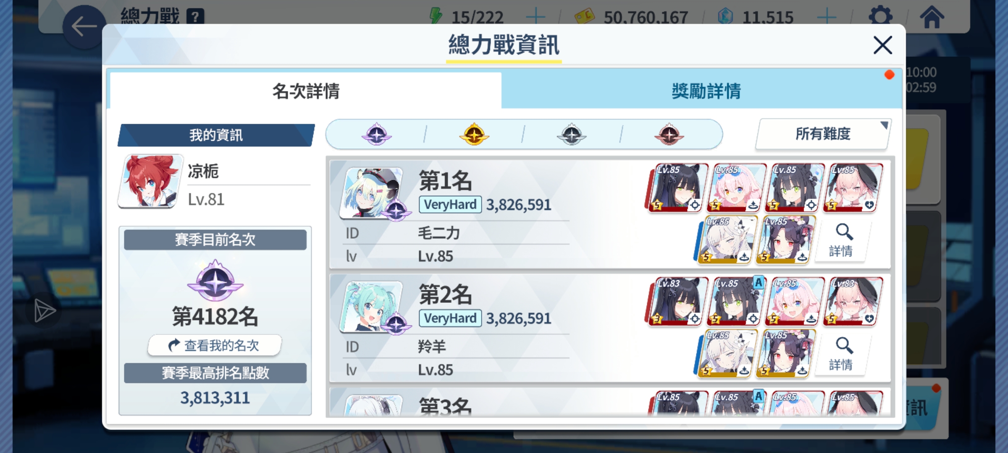Select the silver rank tier filter

click(x=571, y=134)
